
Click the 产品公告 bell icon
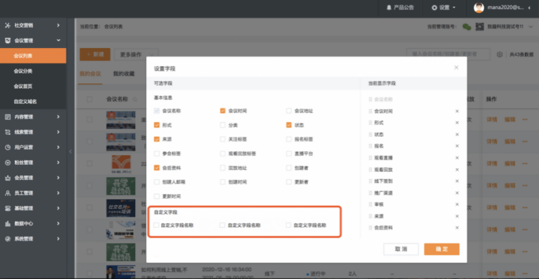pyautogui.click(x=388, y=8)
